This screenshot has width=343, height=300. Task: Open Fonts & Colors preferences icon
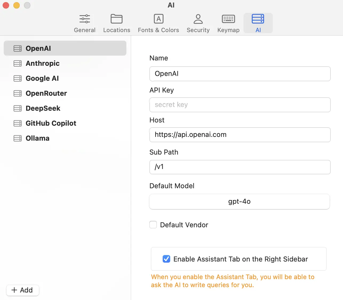(158, 19)
